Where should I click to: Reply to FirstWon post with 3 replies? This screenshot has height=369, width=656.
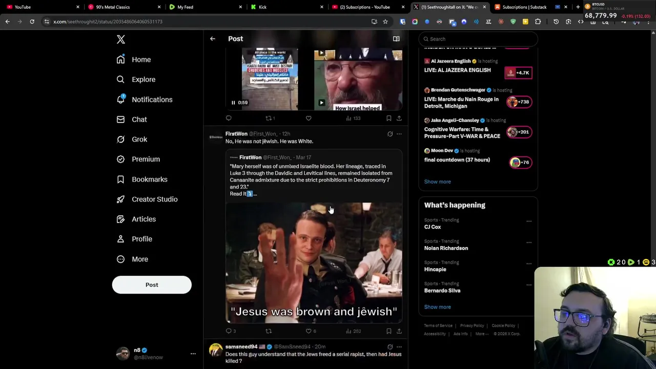tap(231, 331)
